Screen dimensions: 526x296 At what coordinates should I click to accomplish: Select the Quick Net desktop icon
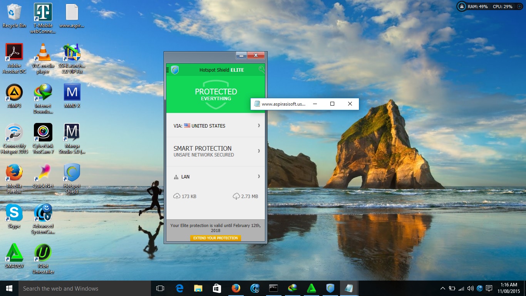(43, 176)
